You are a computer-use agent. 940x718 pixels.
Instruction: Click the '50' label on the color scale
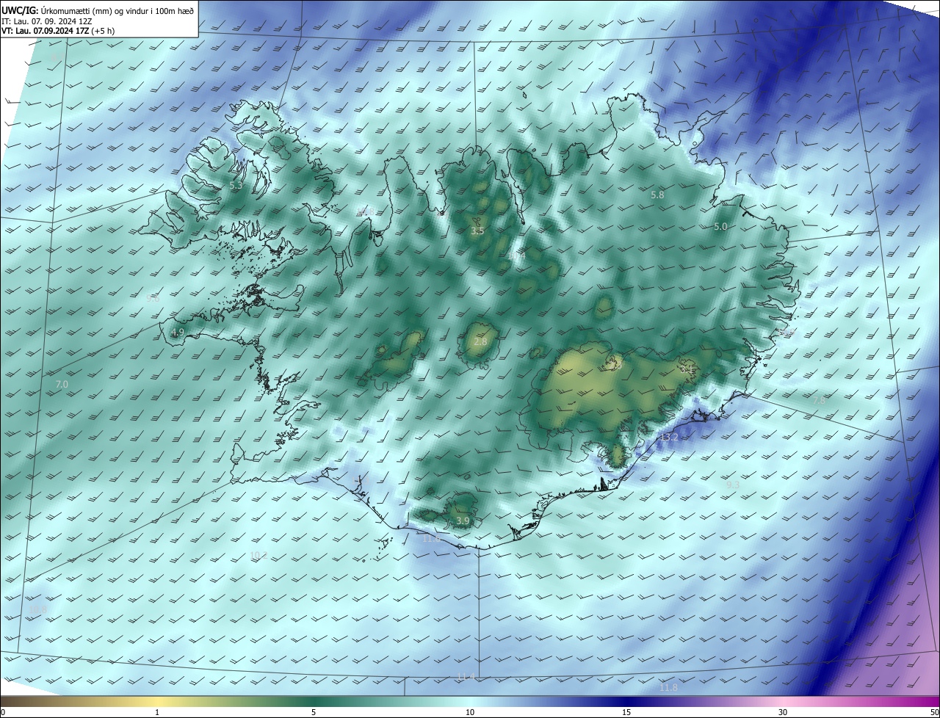tap(934, 712)
